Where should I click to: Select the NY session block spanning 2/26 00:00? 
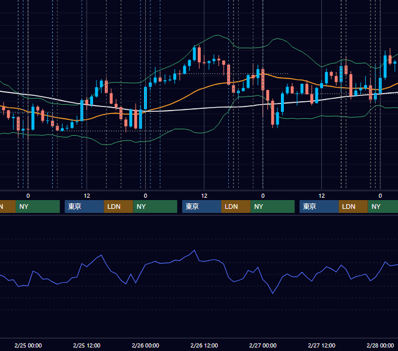[x=155, y=207]
